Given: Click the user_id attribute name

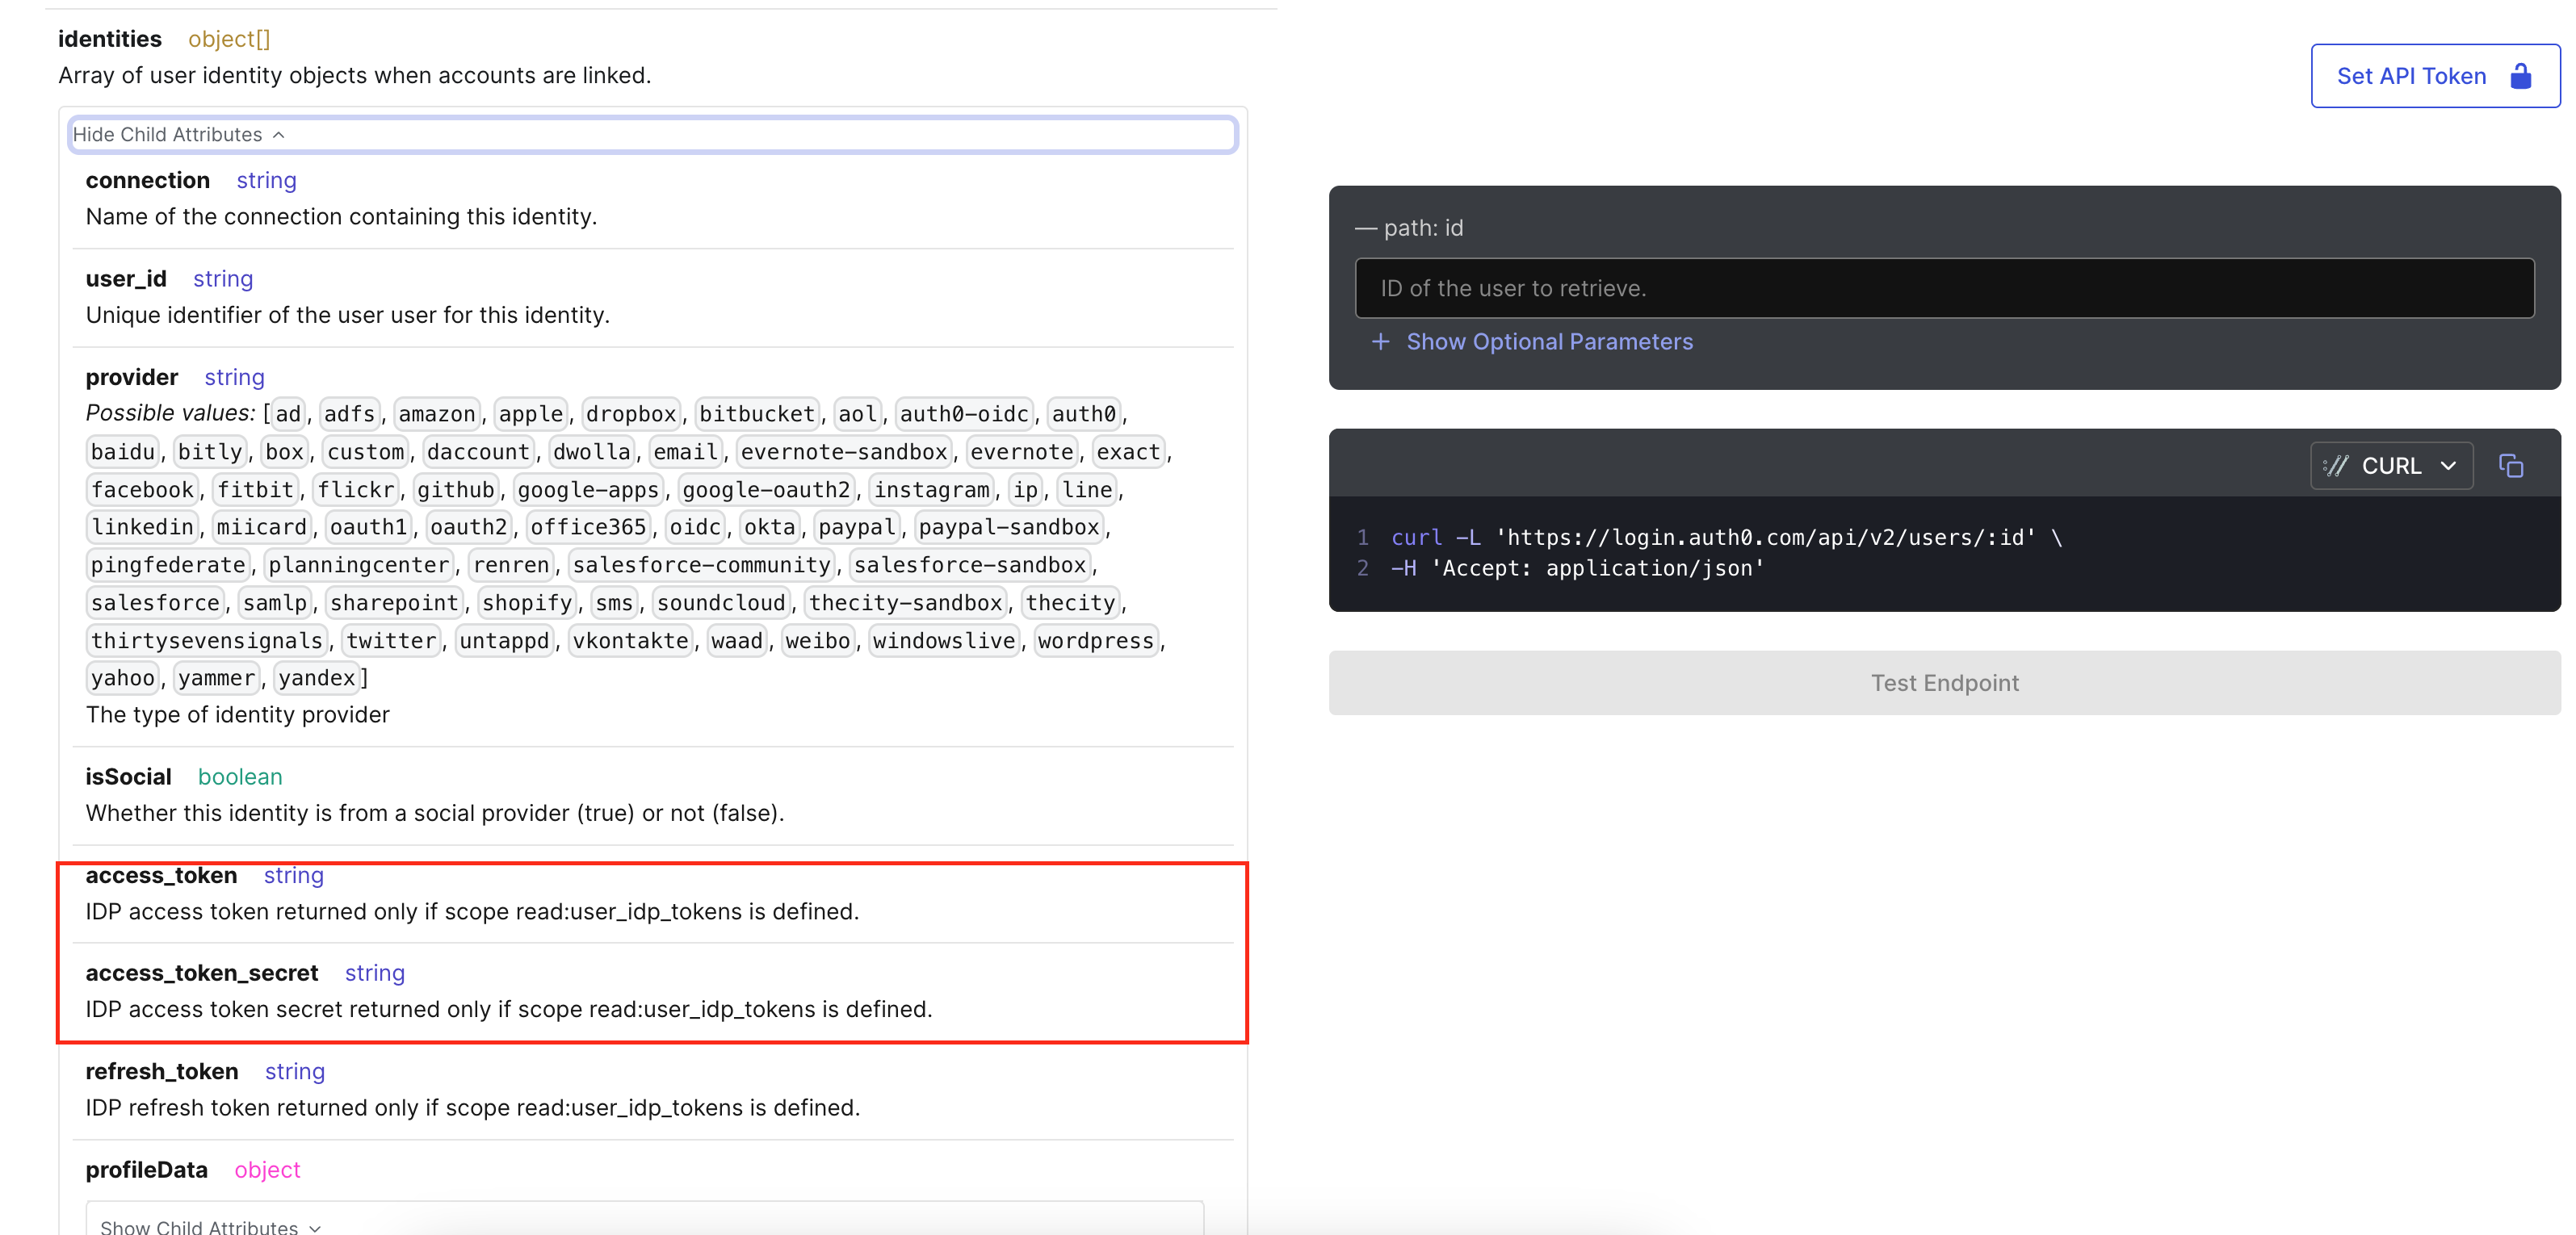Looking at the screenshot, I should (126, 278).
